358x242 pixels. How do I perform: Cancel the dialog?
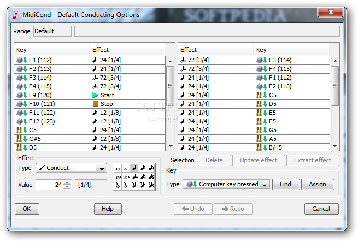[x=321, y=209]
